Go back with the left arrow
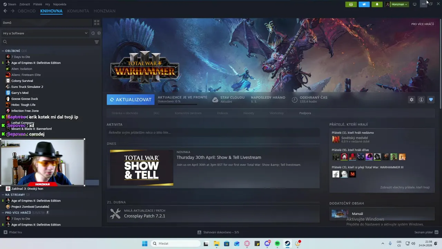This screenshot has height=249, width=442. pos(5,11)
